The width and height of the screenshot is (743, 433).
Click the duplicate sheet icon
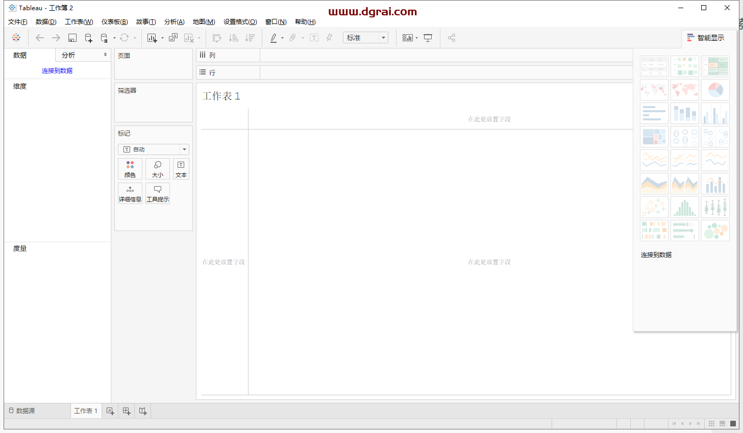[173, 38]
